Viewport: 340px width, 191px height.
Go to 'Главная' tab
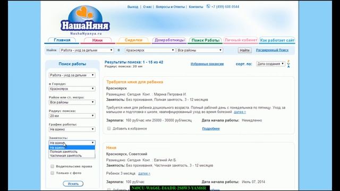pyautogui.click(x=62, y=40)
